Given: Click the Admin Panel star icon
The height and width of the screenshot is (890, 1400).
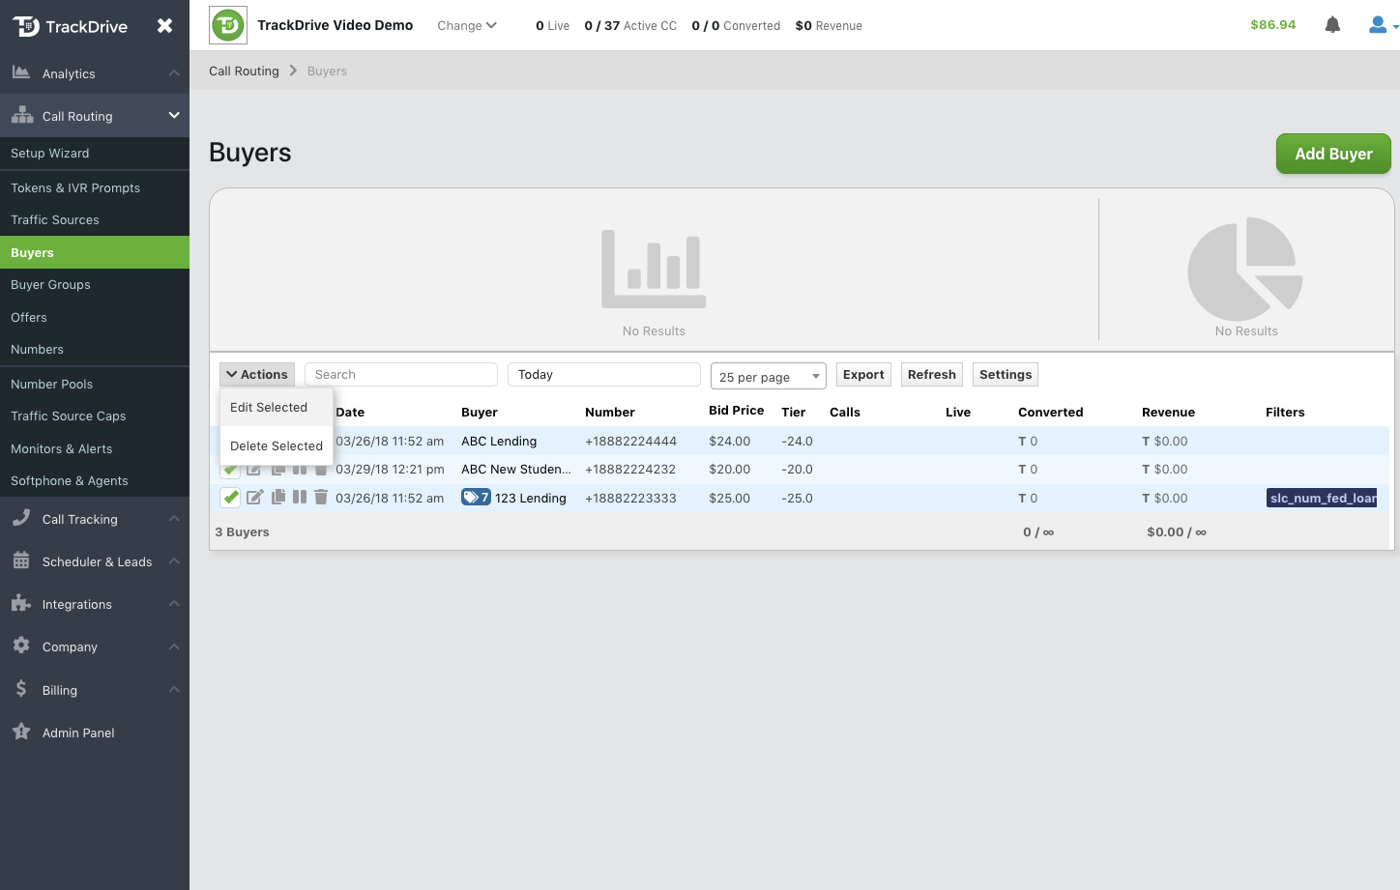Looking at the screenshot, I should (x=21, y=732).
